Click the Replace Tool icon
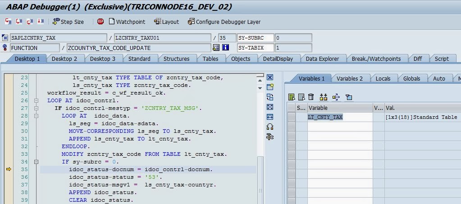 (x=270, y=97)
